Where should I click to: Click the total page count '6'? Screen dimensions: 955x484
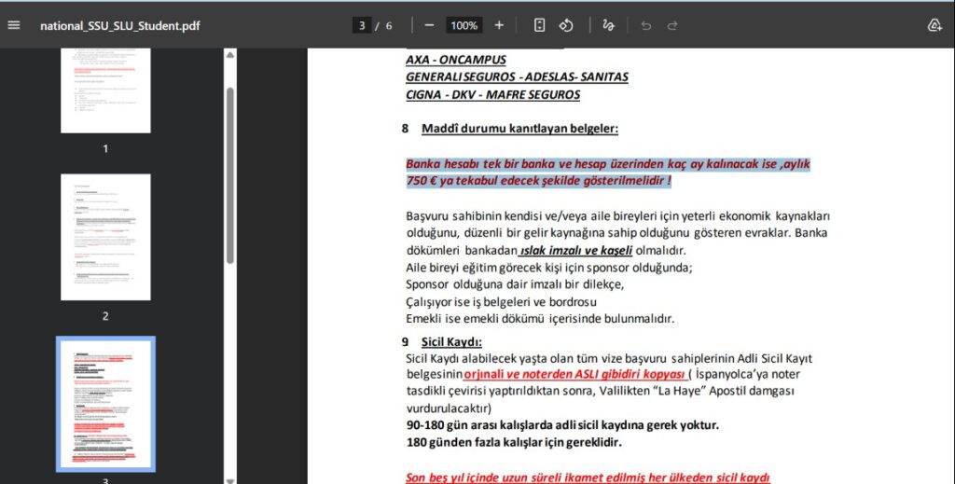(389, 25)
